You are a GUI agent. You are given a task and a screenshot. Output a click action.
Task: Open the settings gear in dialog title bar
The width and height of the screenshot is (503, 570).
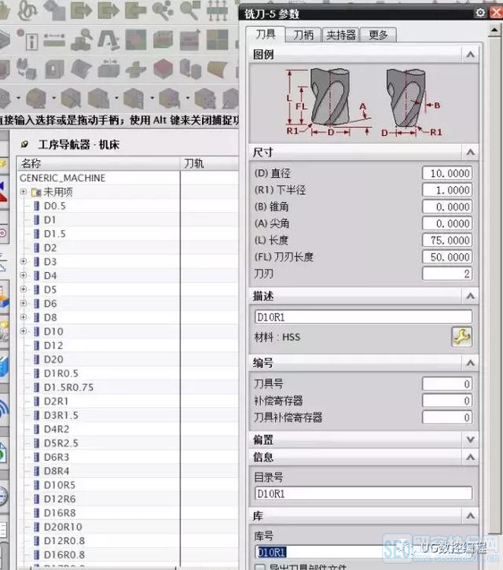click(480, 13)
